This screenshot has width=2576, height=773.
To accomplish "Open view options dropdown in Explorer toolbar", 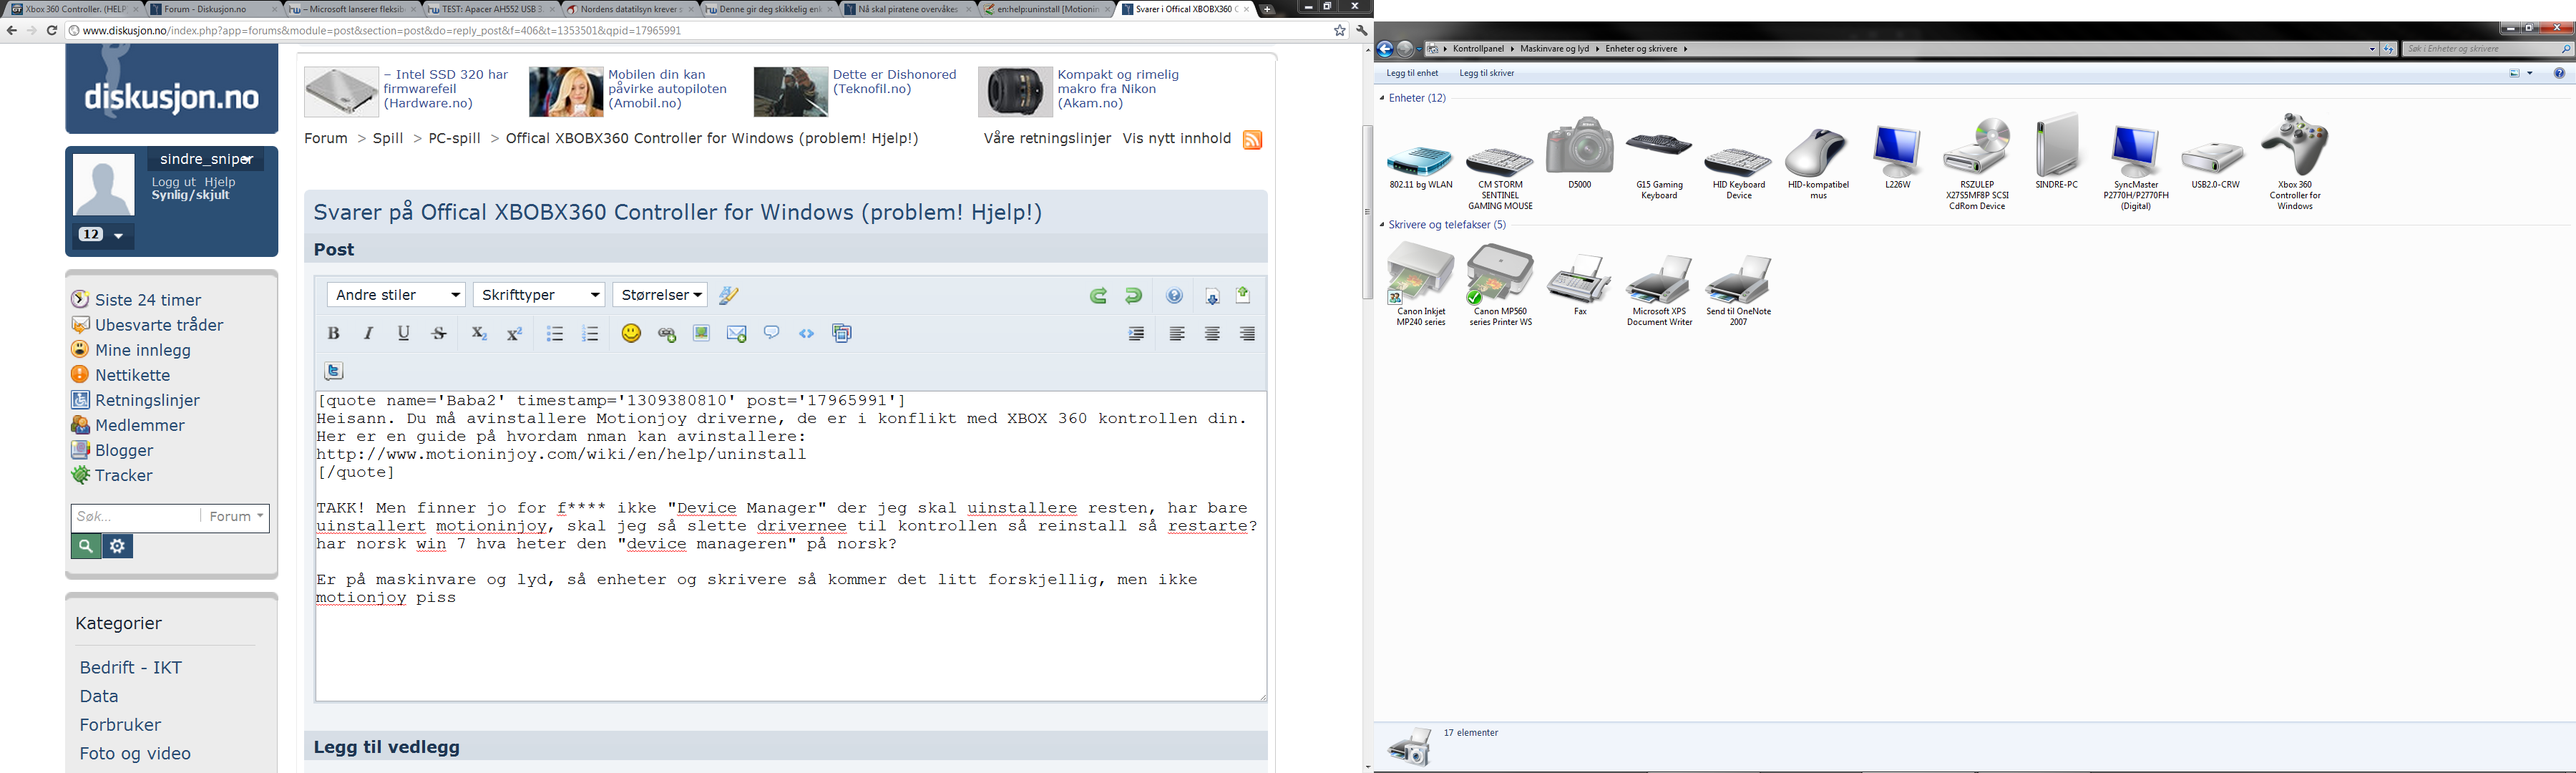I will (2530, 73).
